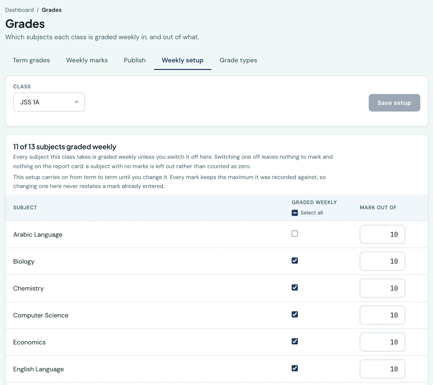Select Economics mark out of field
Screen dimensions: 433x385
382,342
